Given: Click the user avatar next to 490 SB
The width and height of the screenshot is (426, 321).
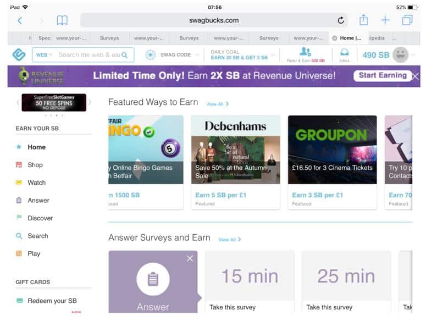Looking at the screenshot, I should 400,55.
